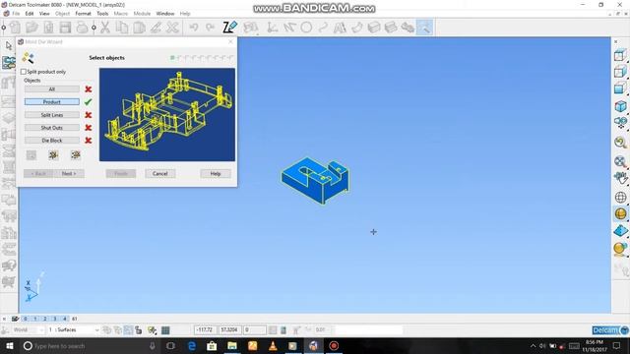Open VLC cone icon in taskbar
Screen dimensions: 630x354
[x=273, y=345]
